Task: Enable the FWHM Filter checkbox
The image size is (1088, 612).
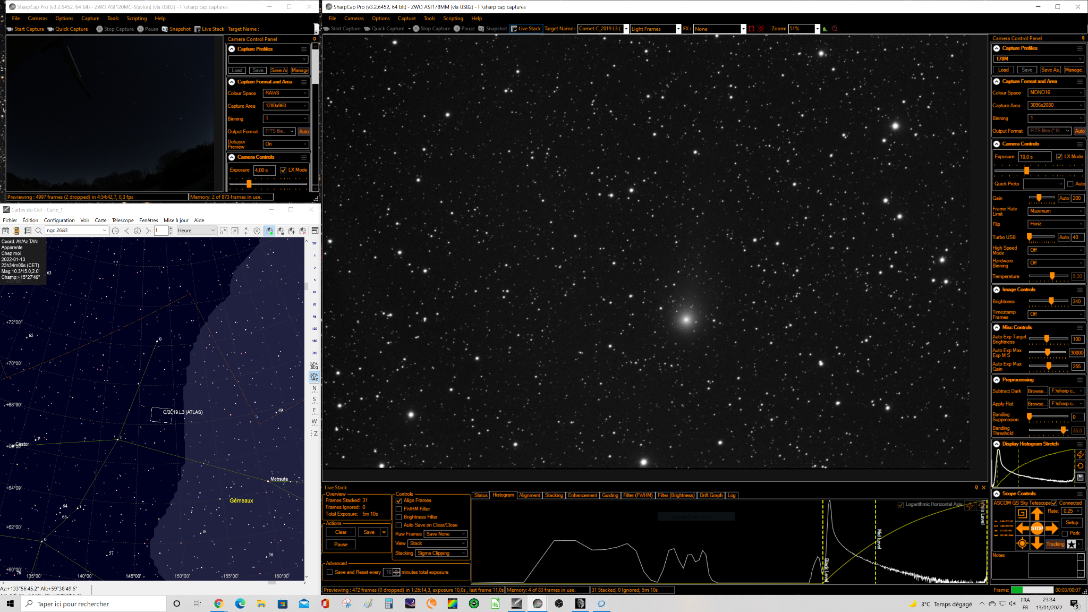Action: [398, 509]
